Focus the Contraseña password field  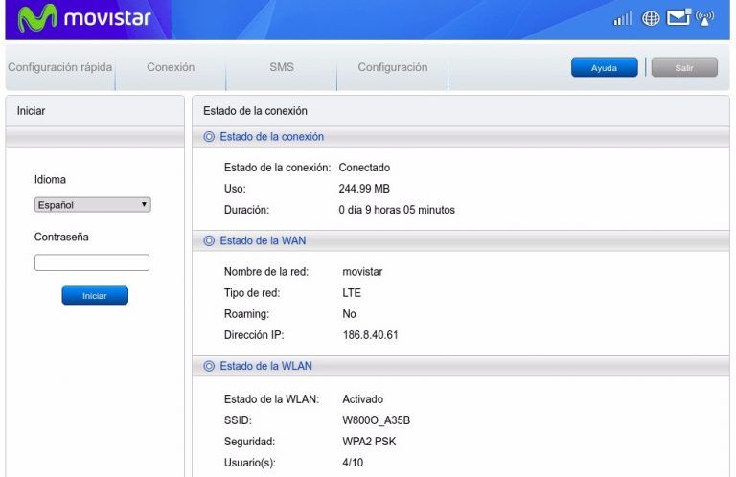coord(92,262)
